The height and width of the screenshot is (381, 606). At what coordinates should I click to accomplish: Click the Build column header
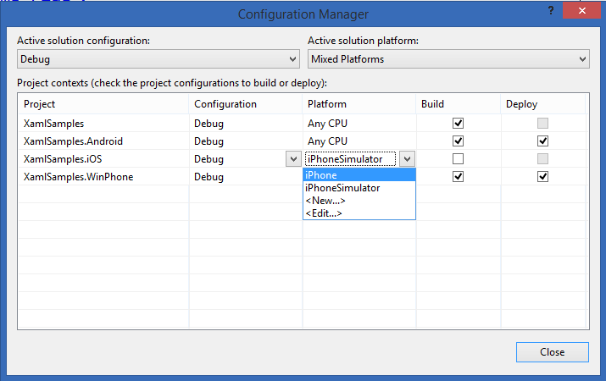(x=459, y=104)
